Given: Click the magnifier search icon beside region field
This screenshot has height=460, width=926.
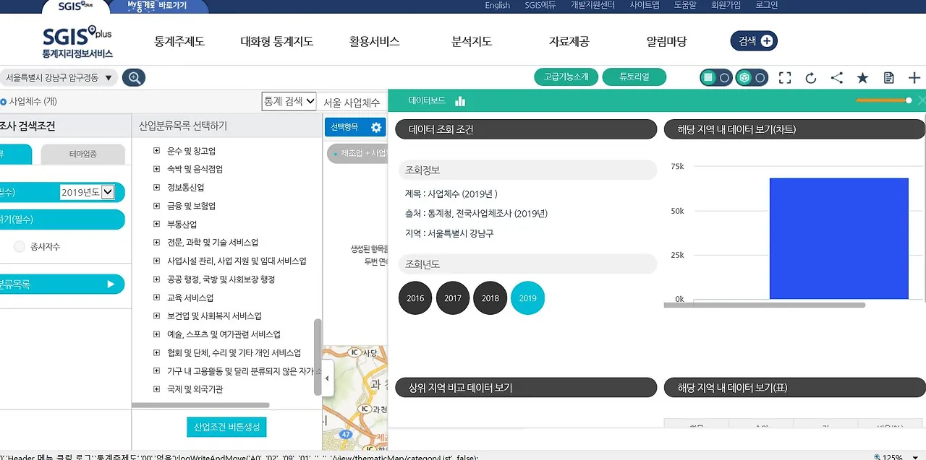Looking at the screenshot, I should (x=133, y=77).
